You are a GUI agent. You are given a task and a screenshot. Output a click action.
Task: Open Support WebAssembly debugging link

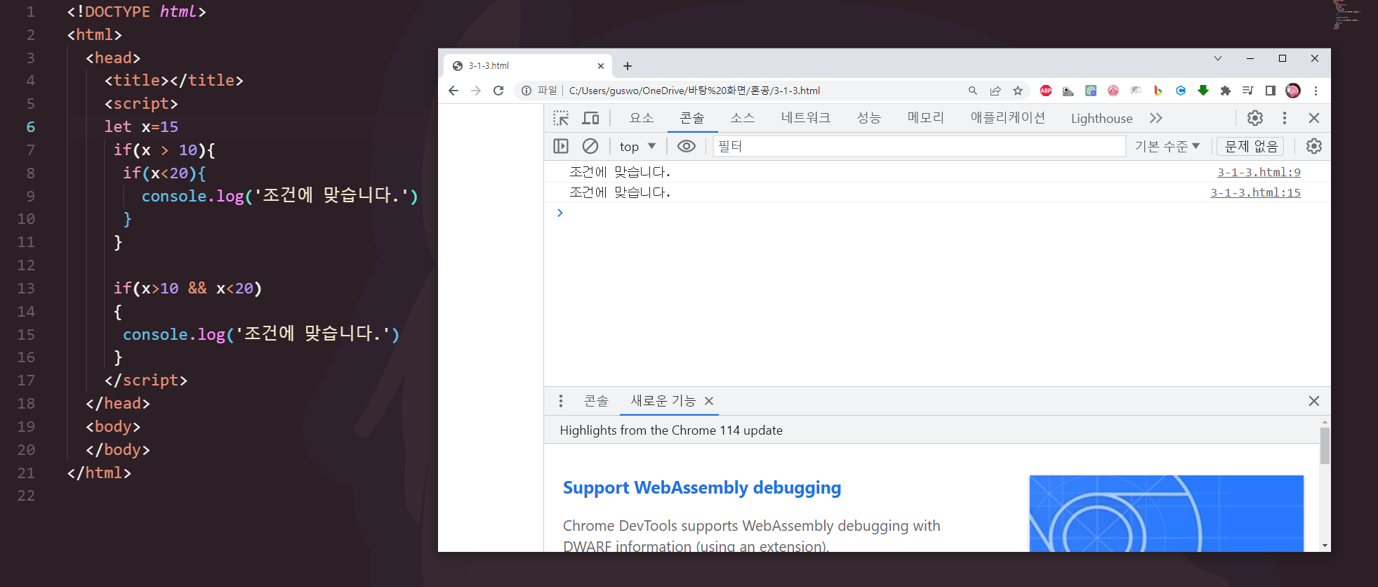(x=702, y=487)
